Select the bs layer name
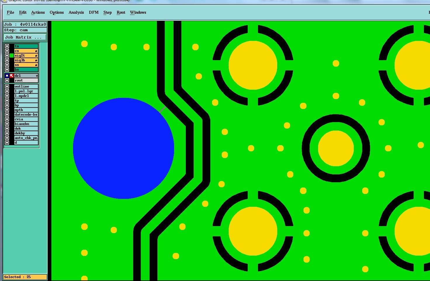The image size is (430, 281). coord(26,70)
